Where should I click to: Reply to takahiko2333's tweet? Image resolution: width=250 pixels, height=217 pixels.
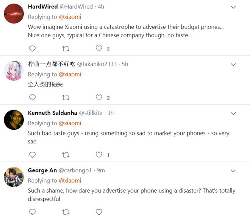pos(33,97)
